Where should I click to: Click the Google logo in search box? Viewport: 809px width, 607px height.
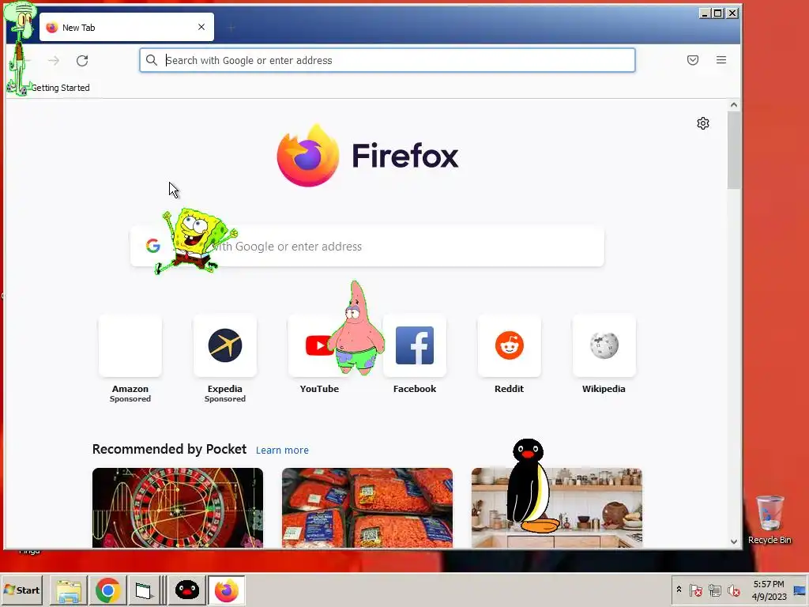152,246
